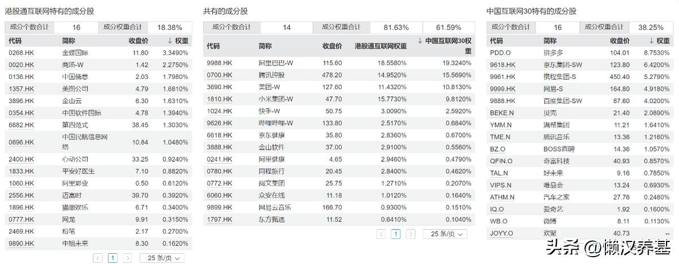Open stock code link 1810.HK
Screen dimensions: 679x264
pos(220,99)
